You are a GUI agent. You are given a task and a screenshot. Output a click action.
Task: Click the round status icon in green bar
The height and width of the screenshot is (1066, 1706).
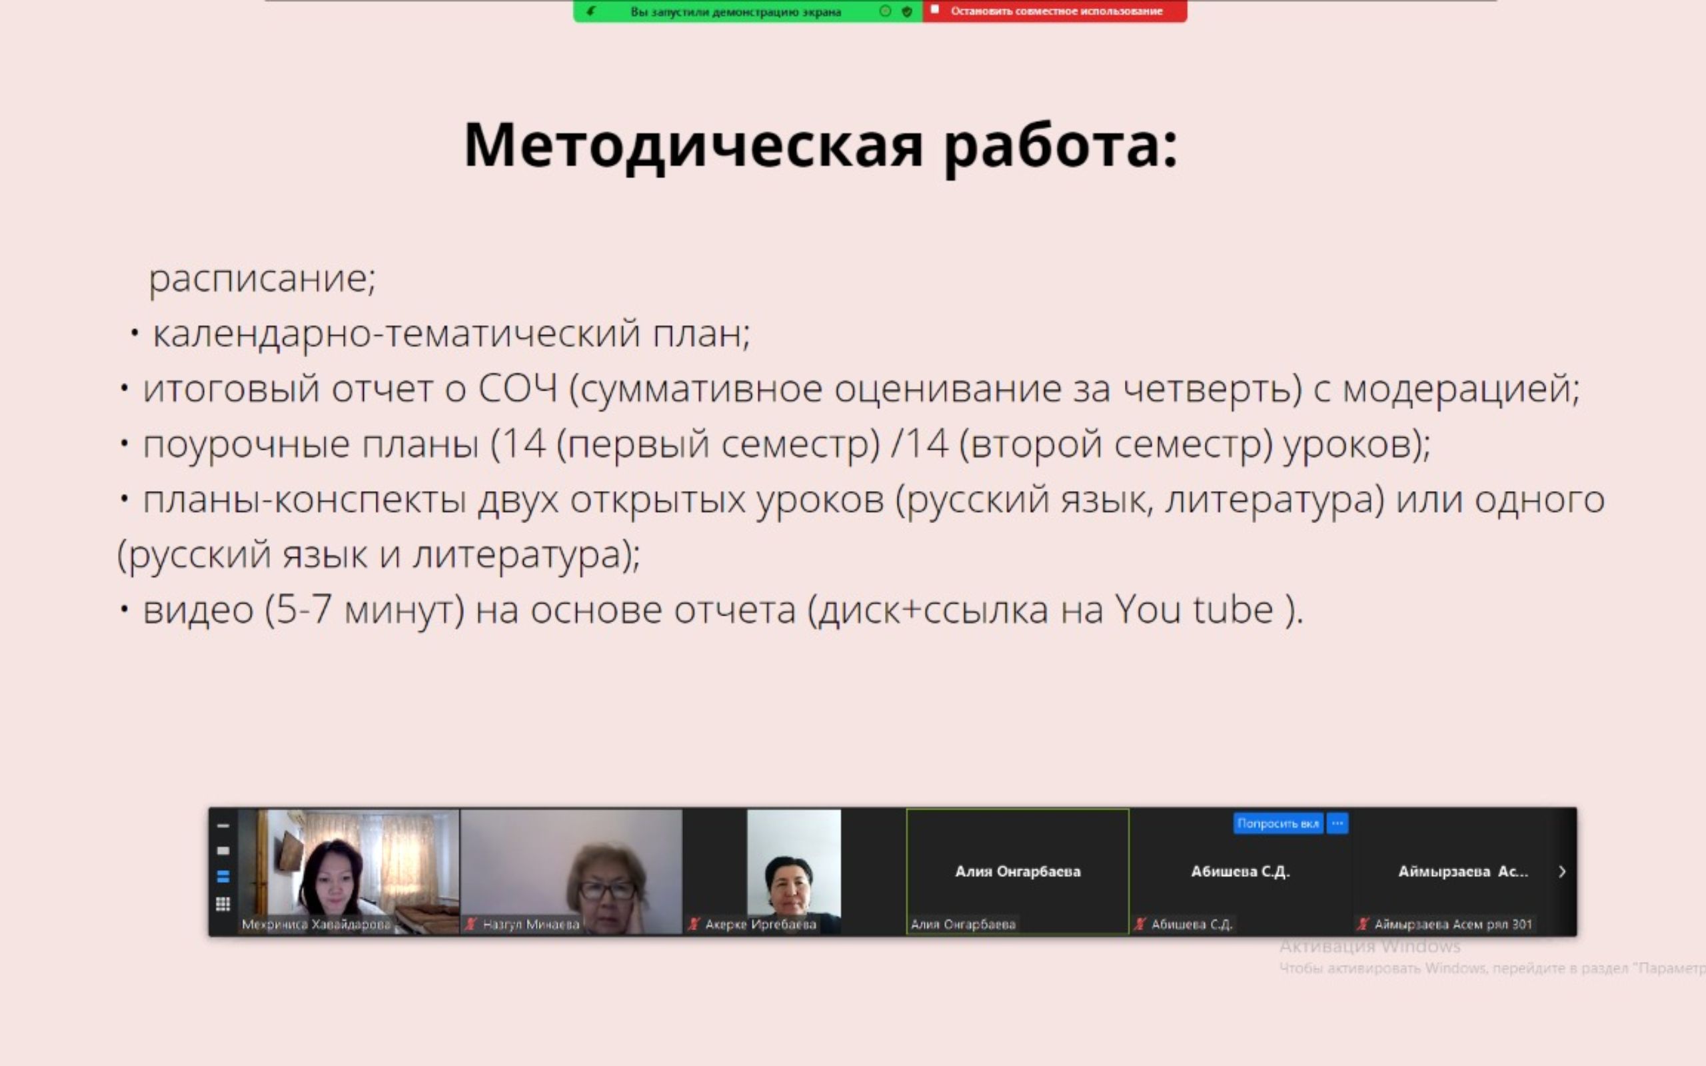pos(886,11)
